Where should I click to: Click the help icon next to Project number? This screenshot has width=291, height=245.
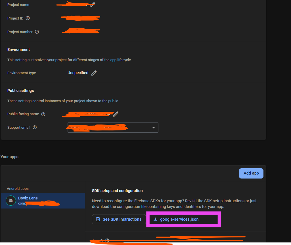(x=37, y=32)
